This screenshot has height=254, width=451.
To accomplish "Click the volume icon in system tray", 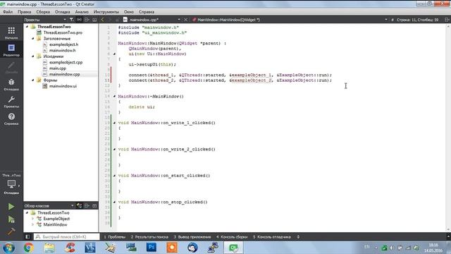I will coord(392,248).
